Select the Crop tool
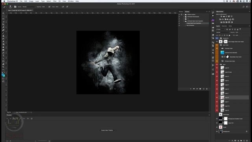Screen dimensions: 252x142 [x=3, y=24]
